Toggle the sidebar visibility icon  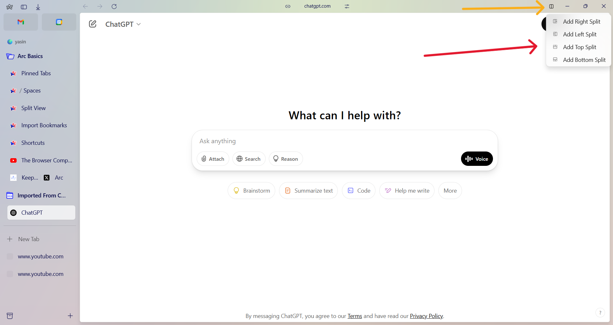click(x=24, y=7)
